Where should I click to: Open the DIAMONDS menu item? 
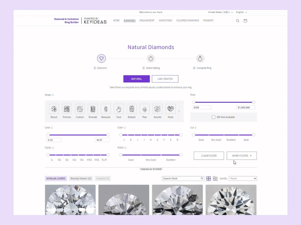(129, 21)
